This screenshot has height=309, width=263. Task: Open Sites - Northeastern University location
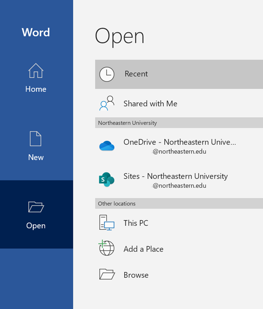[179, 180]
